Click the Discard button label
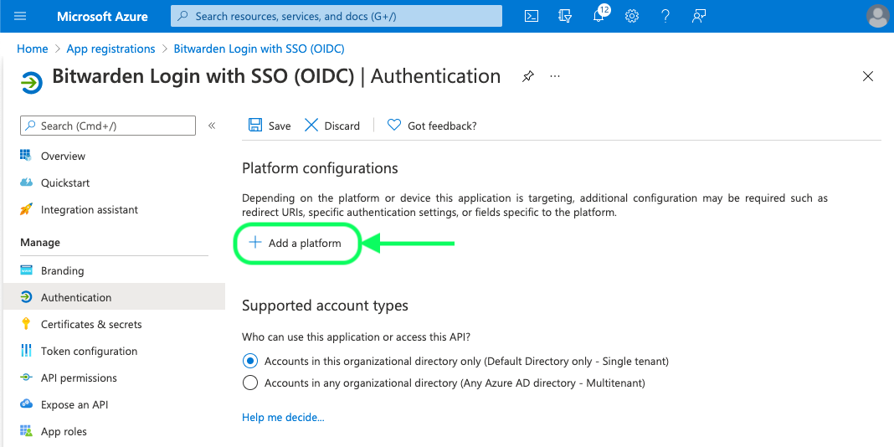Viewport: 894px width, 447px height. click(342, 126)
